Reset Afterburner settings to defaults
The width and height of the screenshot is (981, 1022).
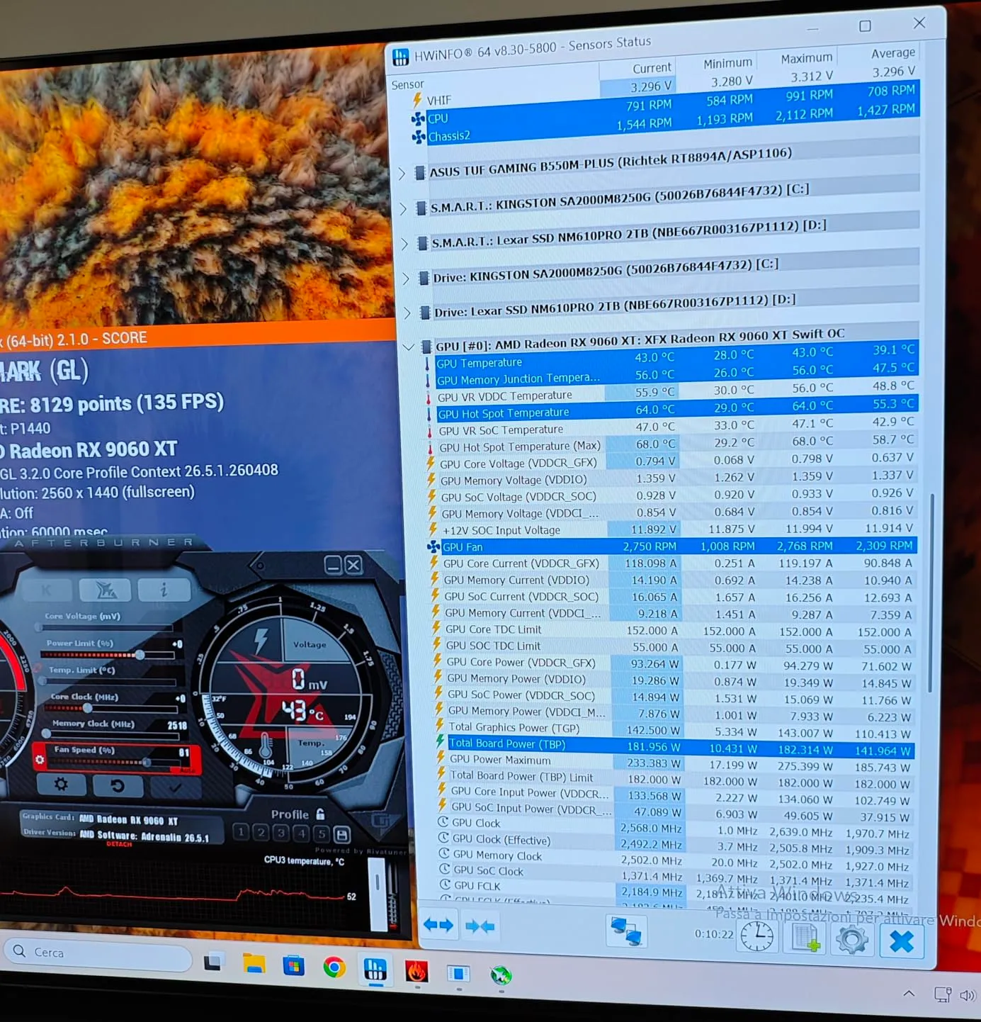(x=118, y=785)
